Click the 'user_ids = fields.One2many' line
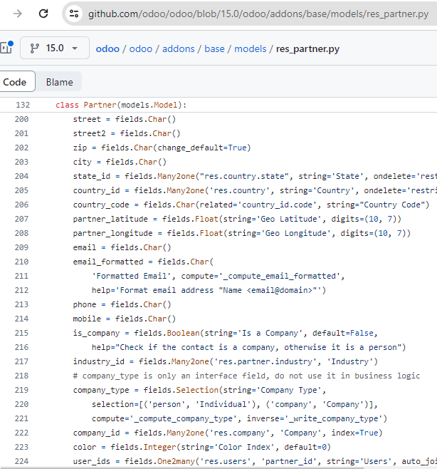The width and height of the screenshot is (437, 469). (x=255, y=462)
